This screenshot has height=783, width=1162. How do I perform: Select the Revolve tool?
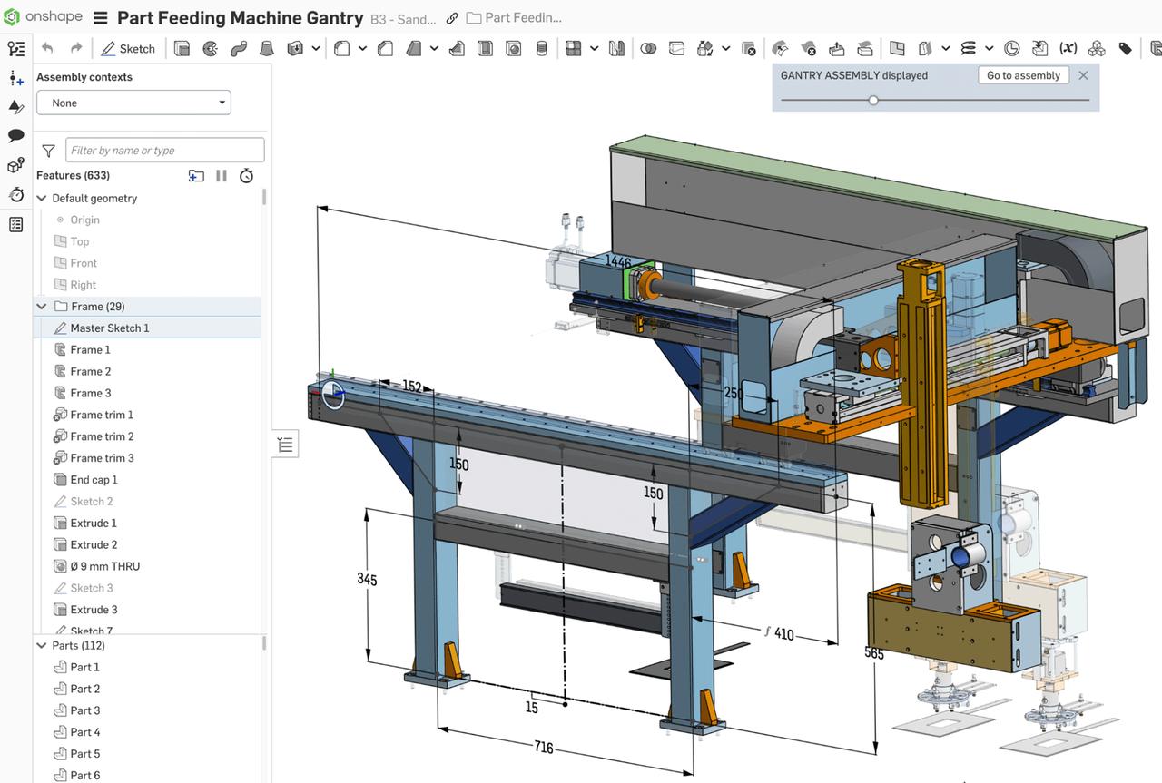[x=208, y=48]
